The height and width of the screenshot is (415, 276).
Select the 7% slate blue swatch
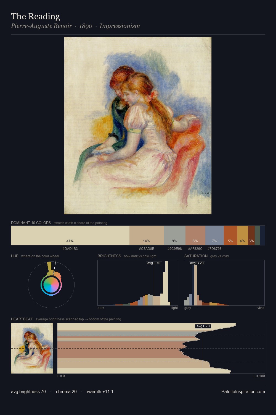[214, 235]
